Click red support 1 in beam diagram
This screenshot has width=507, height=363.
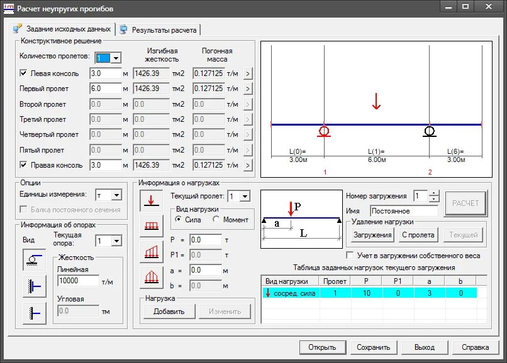(324, 131)
